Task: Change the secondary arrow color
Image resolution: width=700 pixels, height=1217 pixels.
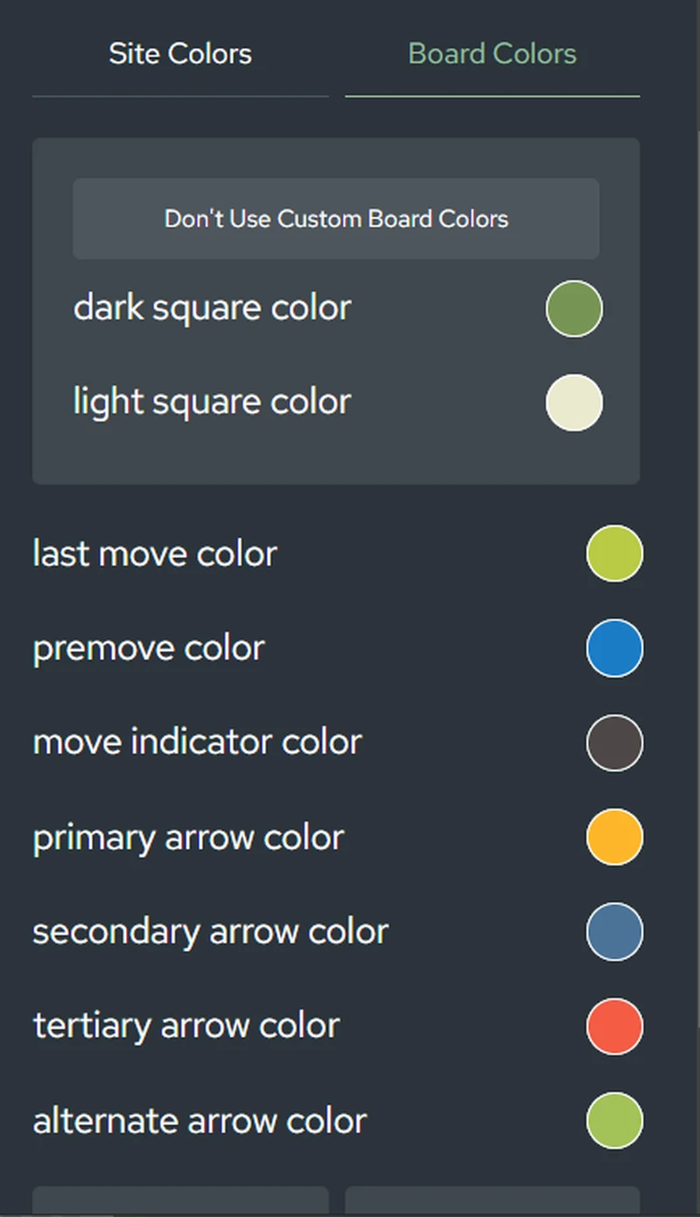Action: [x=613, y=931]
